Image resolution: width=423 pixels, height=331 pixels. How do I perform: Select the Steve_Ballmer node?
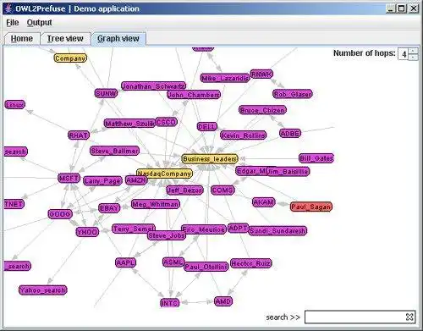[115, 151]
